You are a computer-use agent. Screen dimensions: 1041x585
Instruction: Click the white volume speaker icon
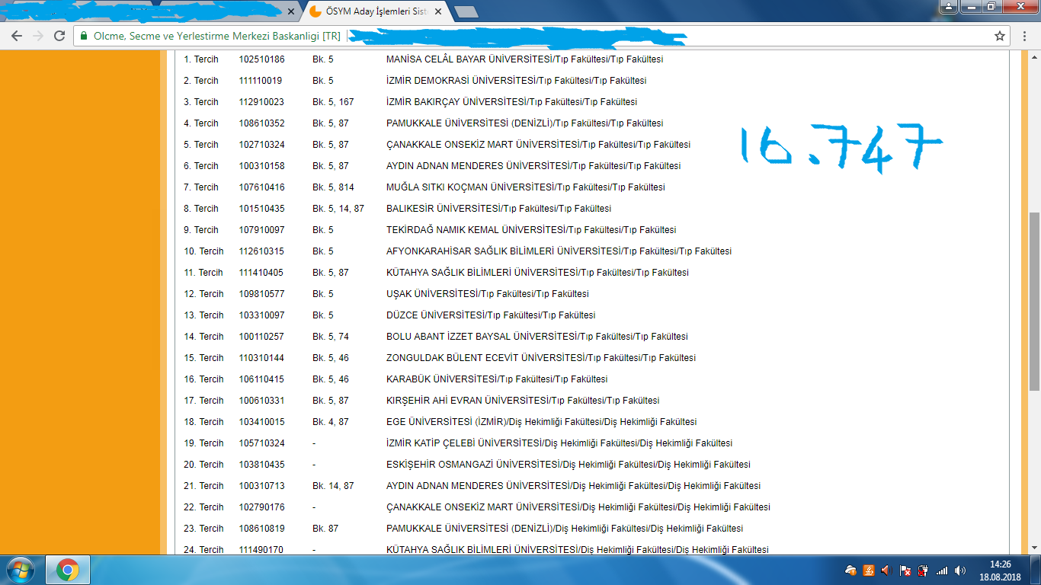(960, 570)
